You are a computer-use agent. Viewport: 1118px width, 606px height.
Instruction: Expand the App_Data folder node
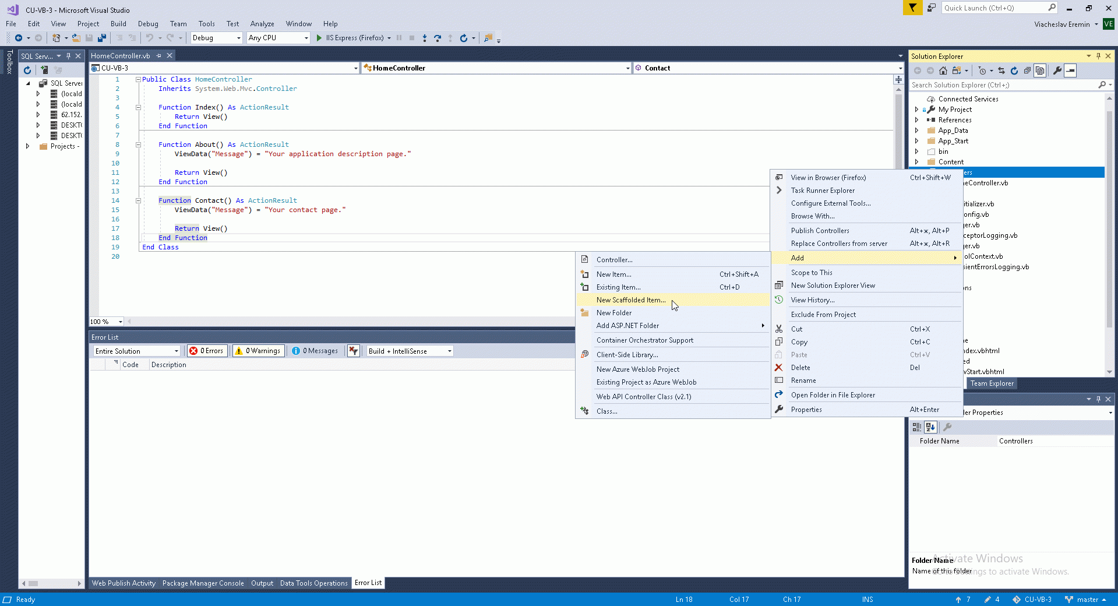click(x=916, y=131)
